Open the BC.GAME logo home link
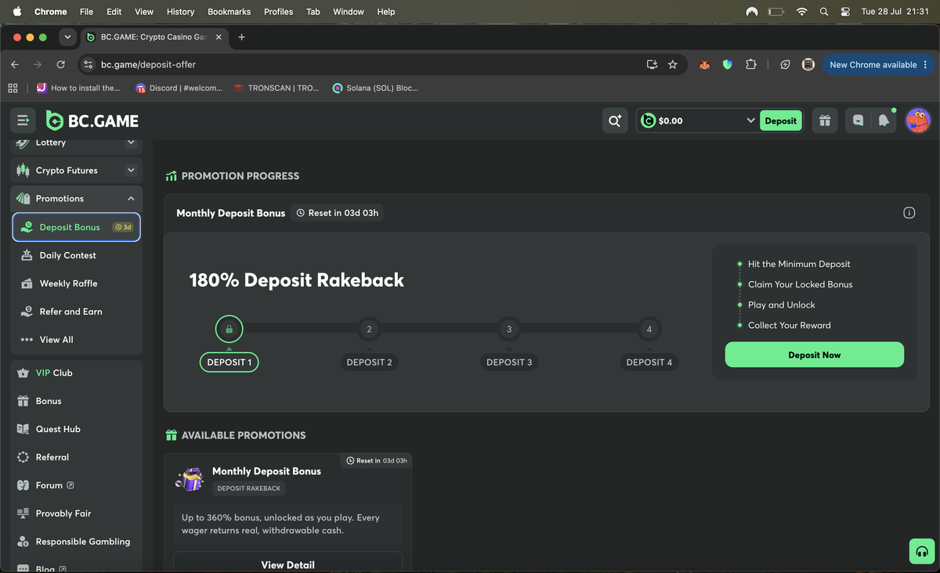940x573 pixels. click(92, 121)
